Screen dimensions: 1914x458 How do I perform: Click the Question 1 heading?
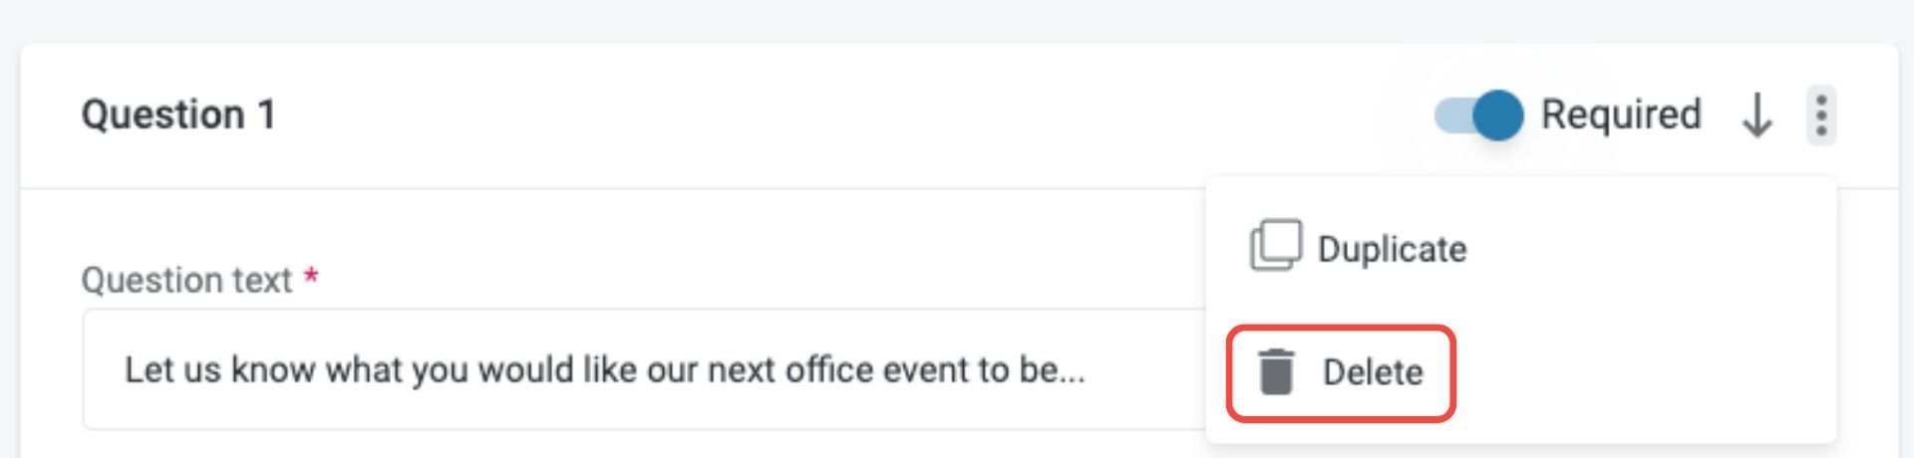[x=178, y=114]
